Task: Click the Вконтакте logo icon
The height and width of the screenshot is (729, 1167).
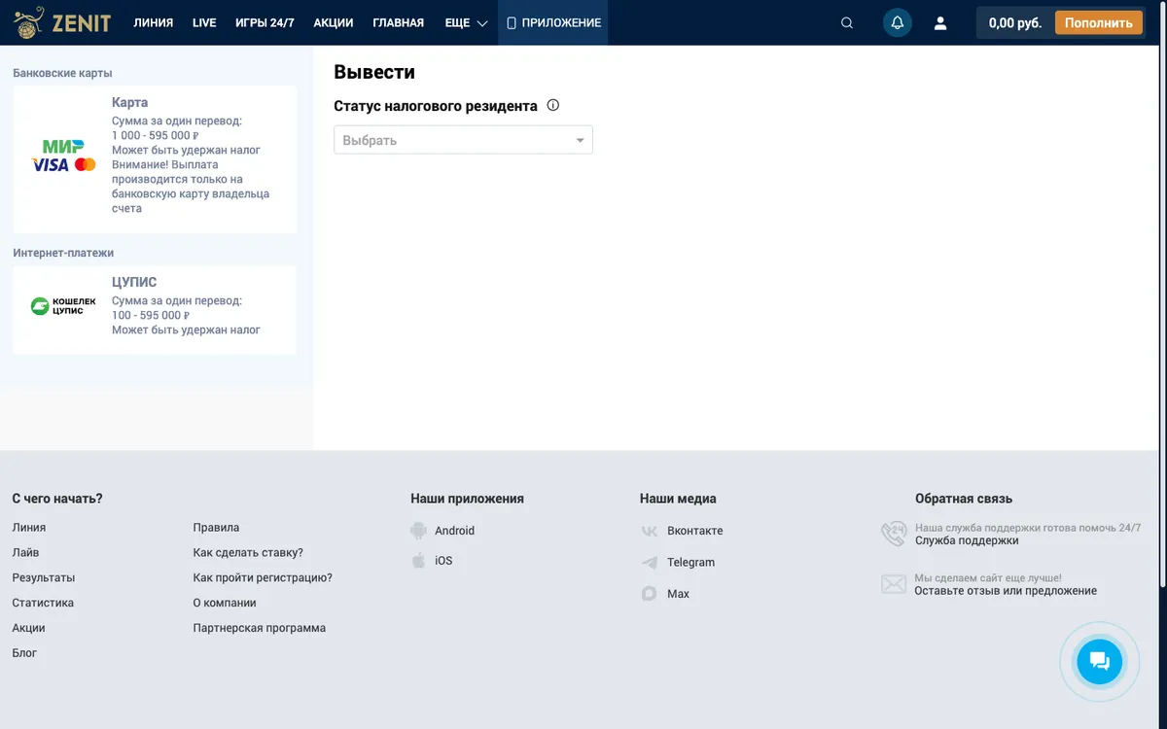Action: [x=650, y=531]
